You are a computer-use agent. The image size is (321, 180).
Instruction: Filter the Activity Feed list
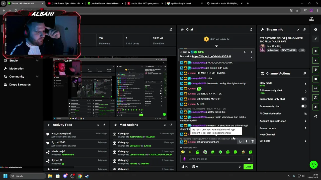[x=98, y=125]
